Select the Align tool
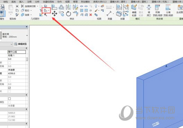Viewport: 183px width, 128px height. (x=54, y=7)
